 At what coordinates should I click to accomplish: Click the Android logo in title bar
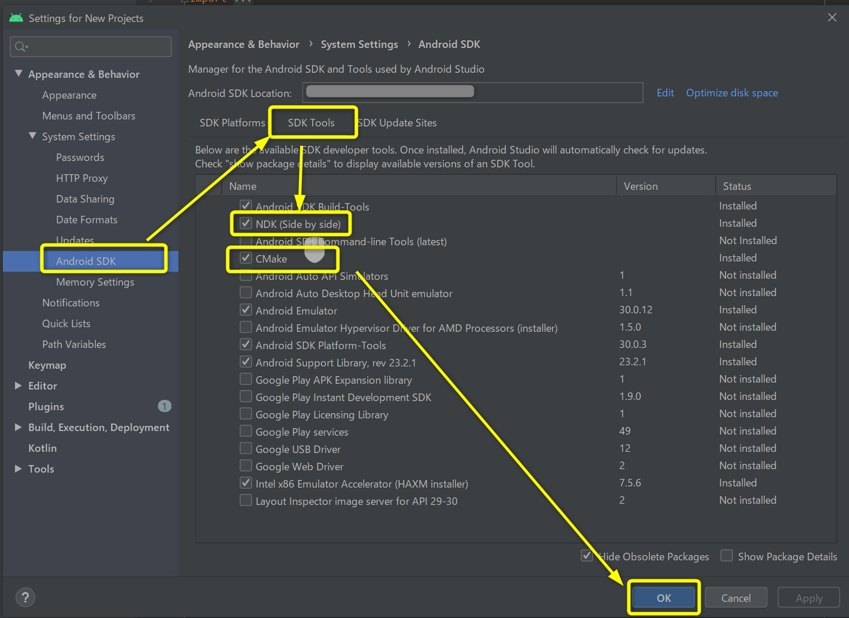[16, 18]
